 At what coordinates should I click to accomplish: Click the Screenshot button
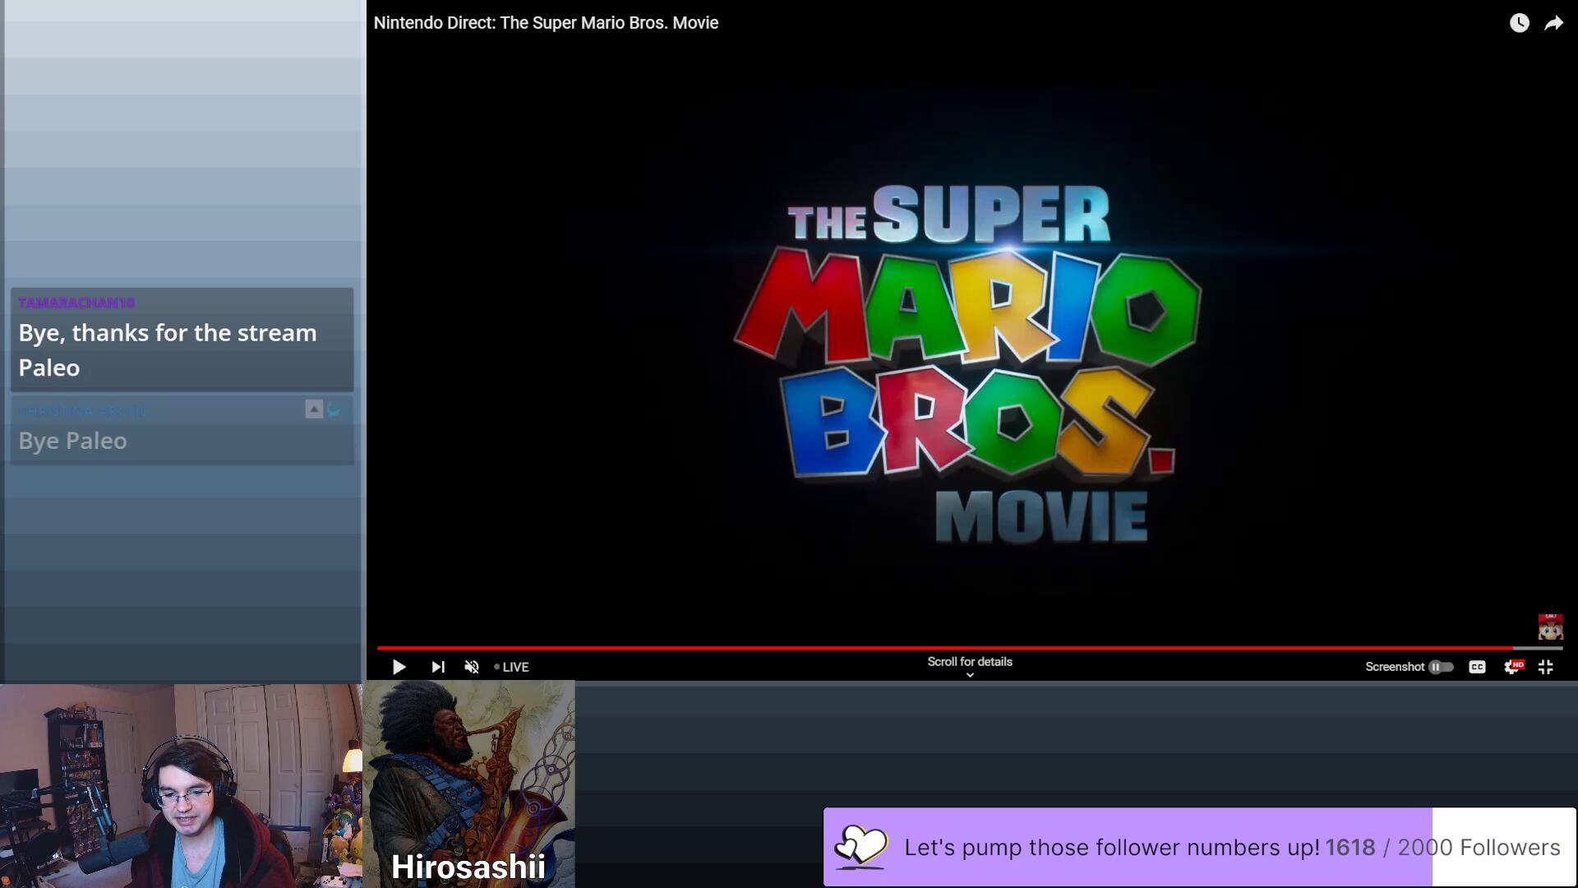[1394, 667]
